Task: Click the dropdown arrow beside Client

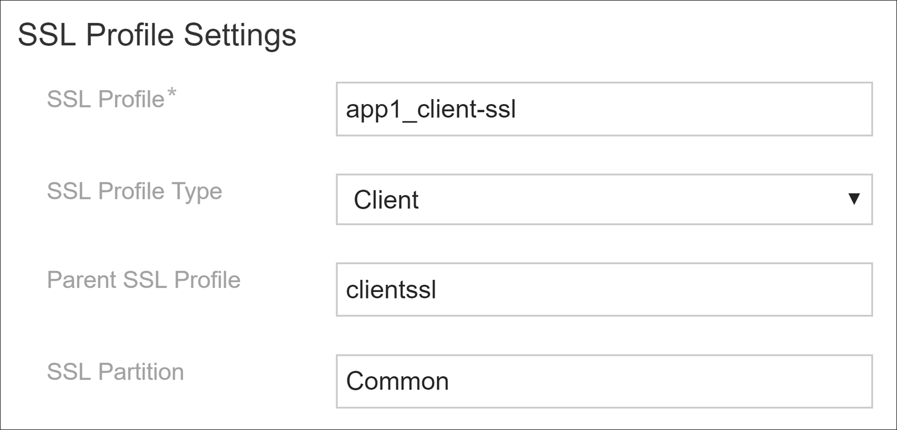Action: tap(854, 199)
